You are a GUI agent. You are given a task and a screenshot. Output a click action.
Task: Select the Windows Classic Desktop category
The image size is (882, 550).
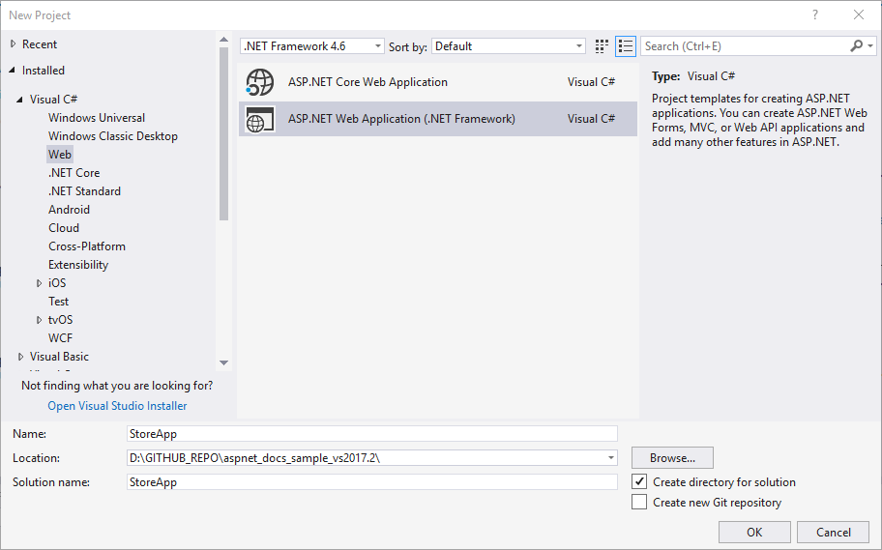113,136
